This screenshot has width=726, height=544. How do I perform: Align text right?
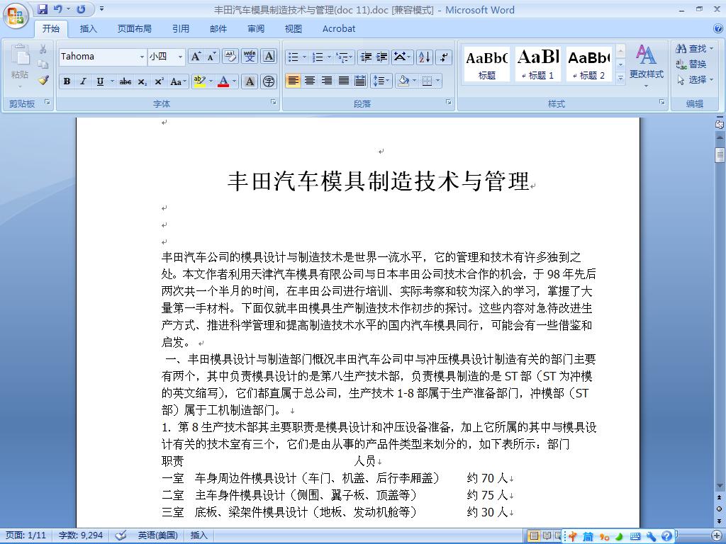pos(327,81)
